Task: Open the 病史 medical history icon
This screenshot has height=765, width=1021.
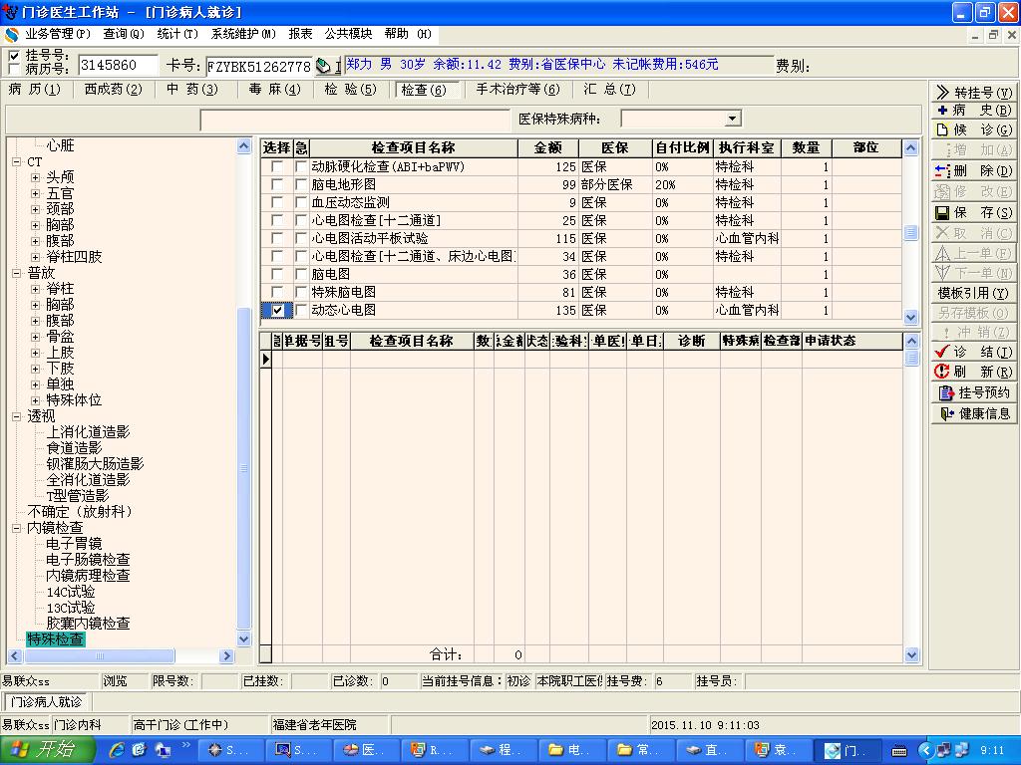Action: point(942,111)
